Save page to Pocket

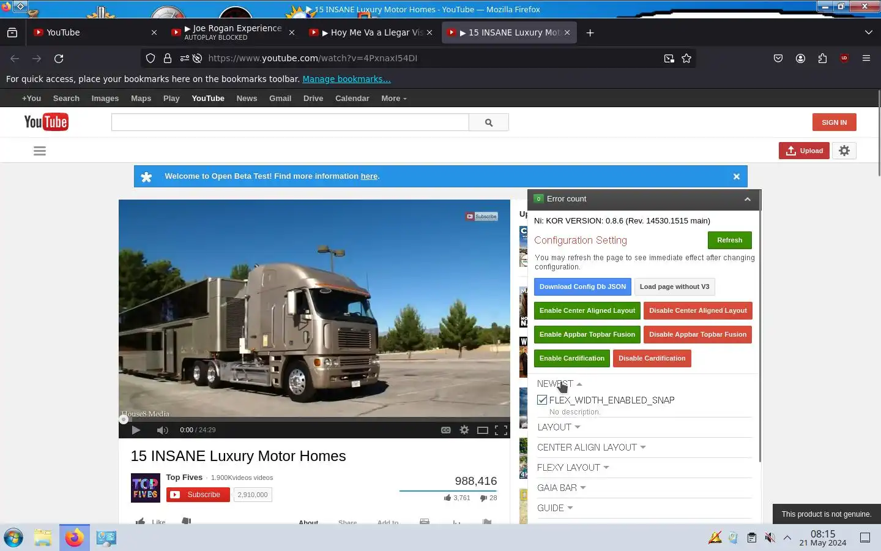[778, 58]
